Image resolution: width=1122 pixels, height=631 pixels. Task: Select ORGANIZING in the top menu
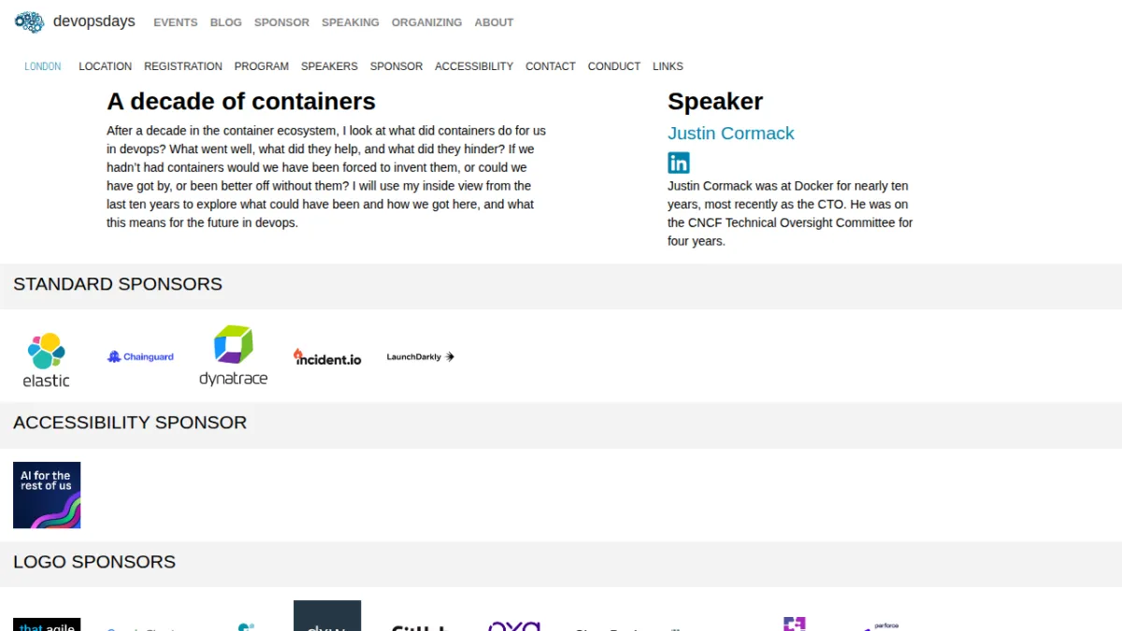pyautogui.click(x=426, y=22)
